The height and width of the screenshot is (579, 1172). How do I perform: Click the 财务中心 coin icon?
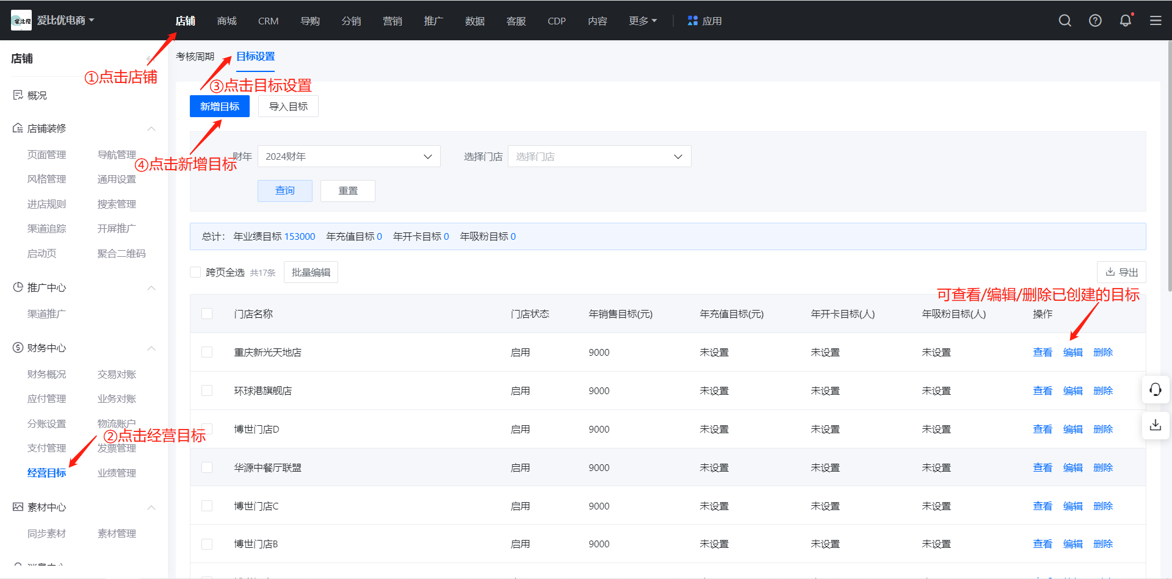[18, 348]
